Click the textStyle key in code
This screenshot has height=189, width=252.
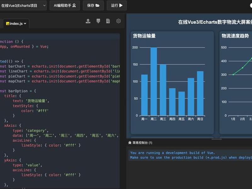(x=22, y=106)
